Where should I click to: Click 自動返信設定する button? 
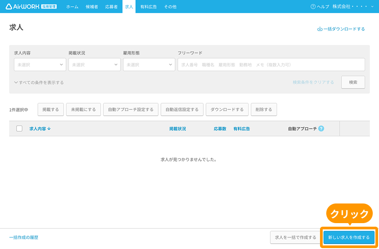[182, 109]
